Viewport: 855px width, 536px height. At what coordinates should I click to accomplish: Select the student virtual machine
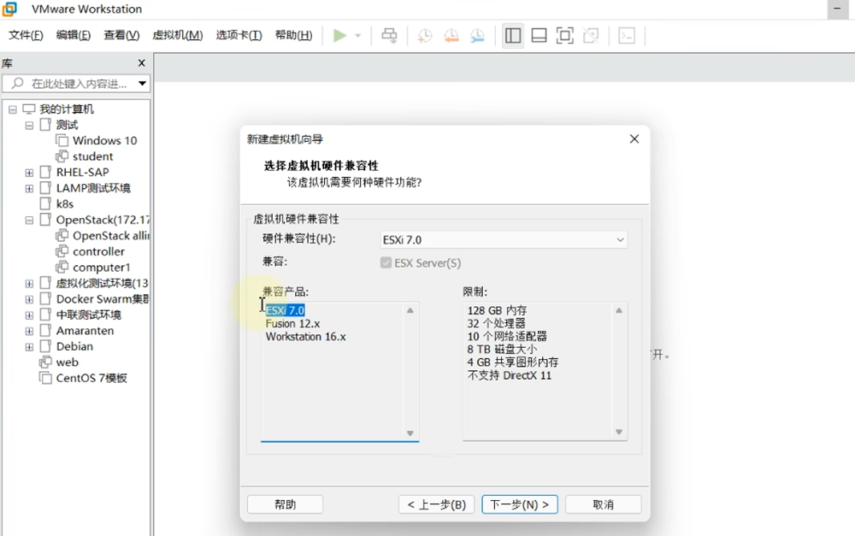[x=92, y=156]
